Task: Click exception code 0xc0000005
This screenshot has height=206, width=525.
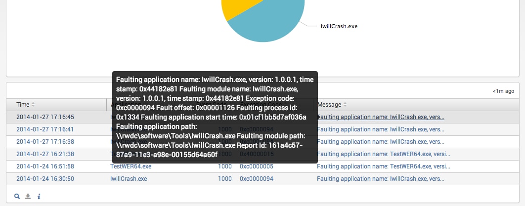Action: (256, 166)
